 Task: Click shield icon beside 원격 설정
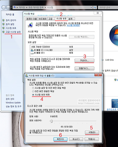click(4, 24)
